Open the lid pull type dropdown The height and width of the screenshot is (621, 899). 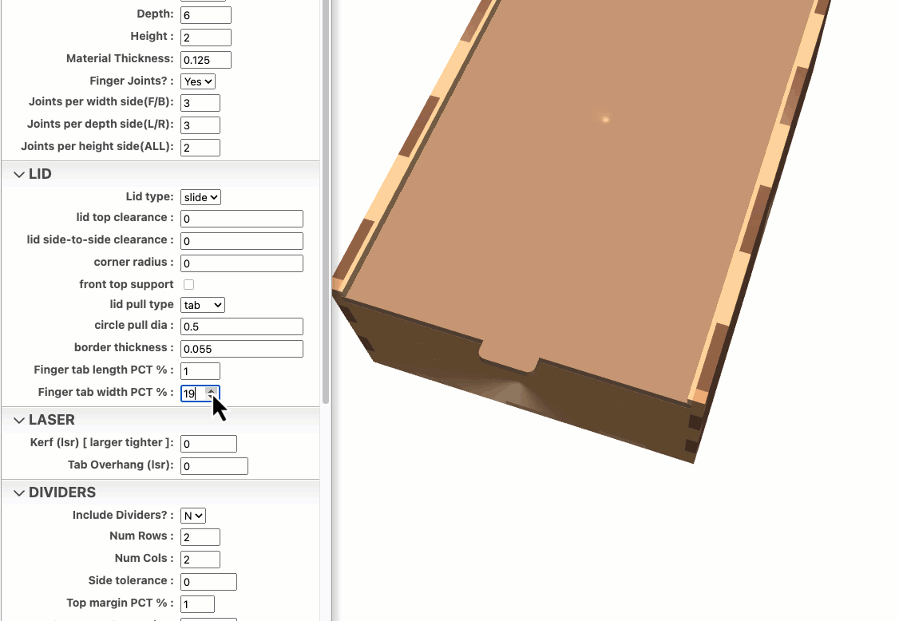click(203, 305)
